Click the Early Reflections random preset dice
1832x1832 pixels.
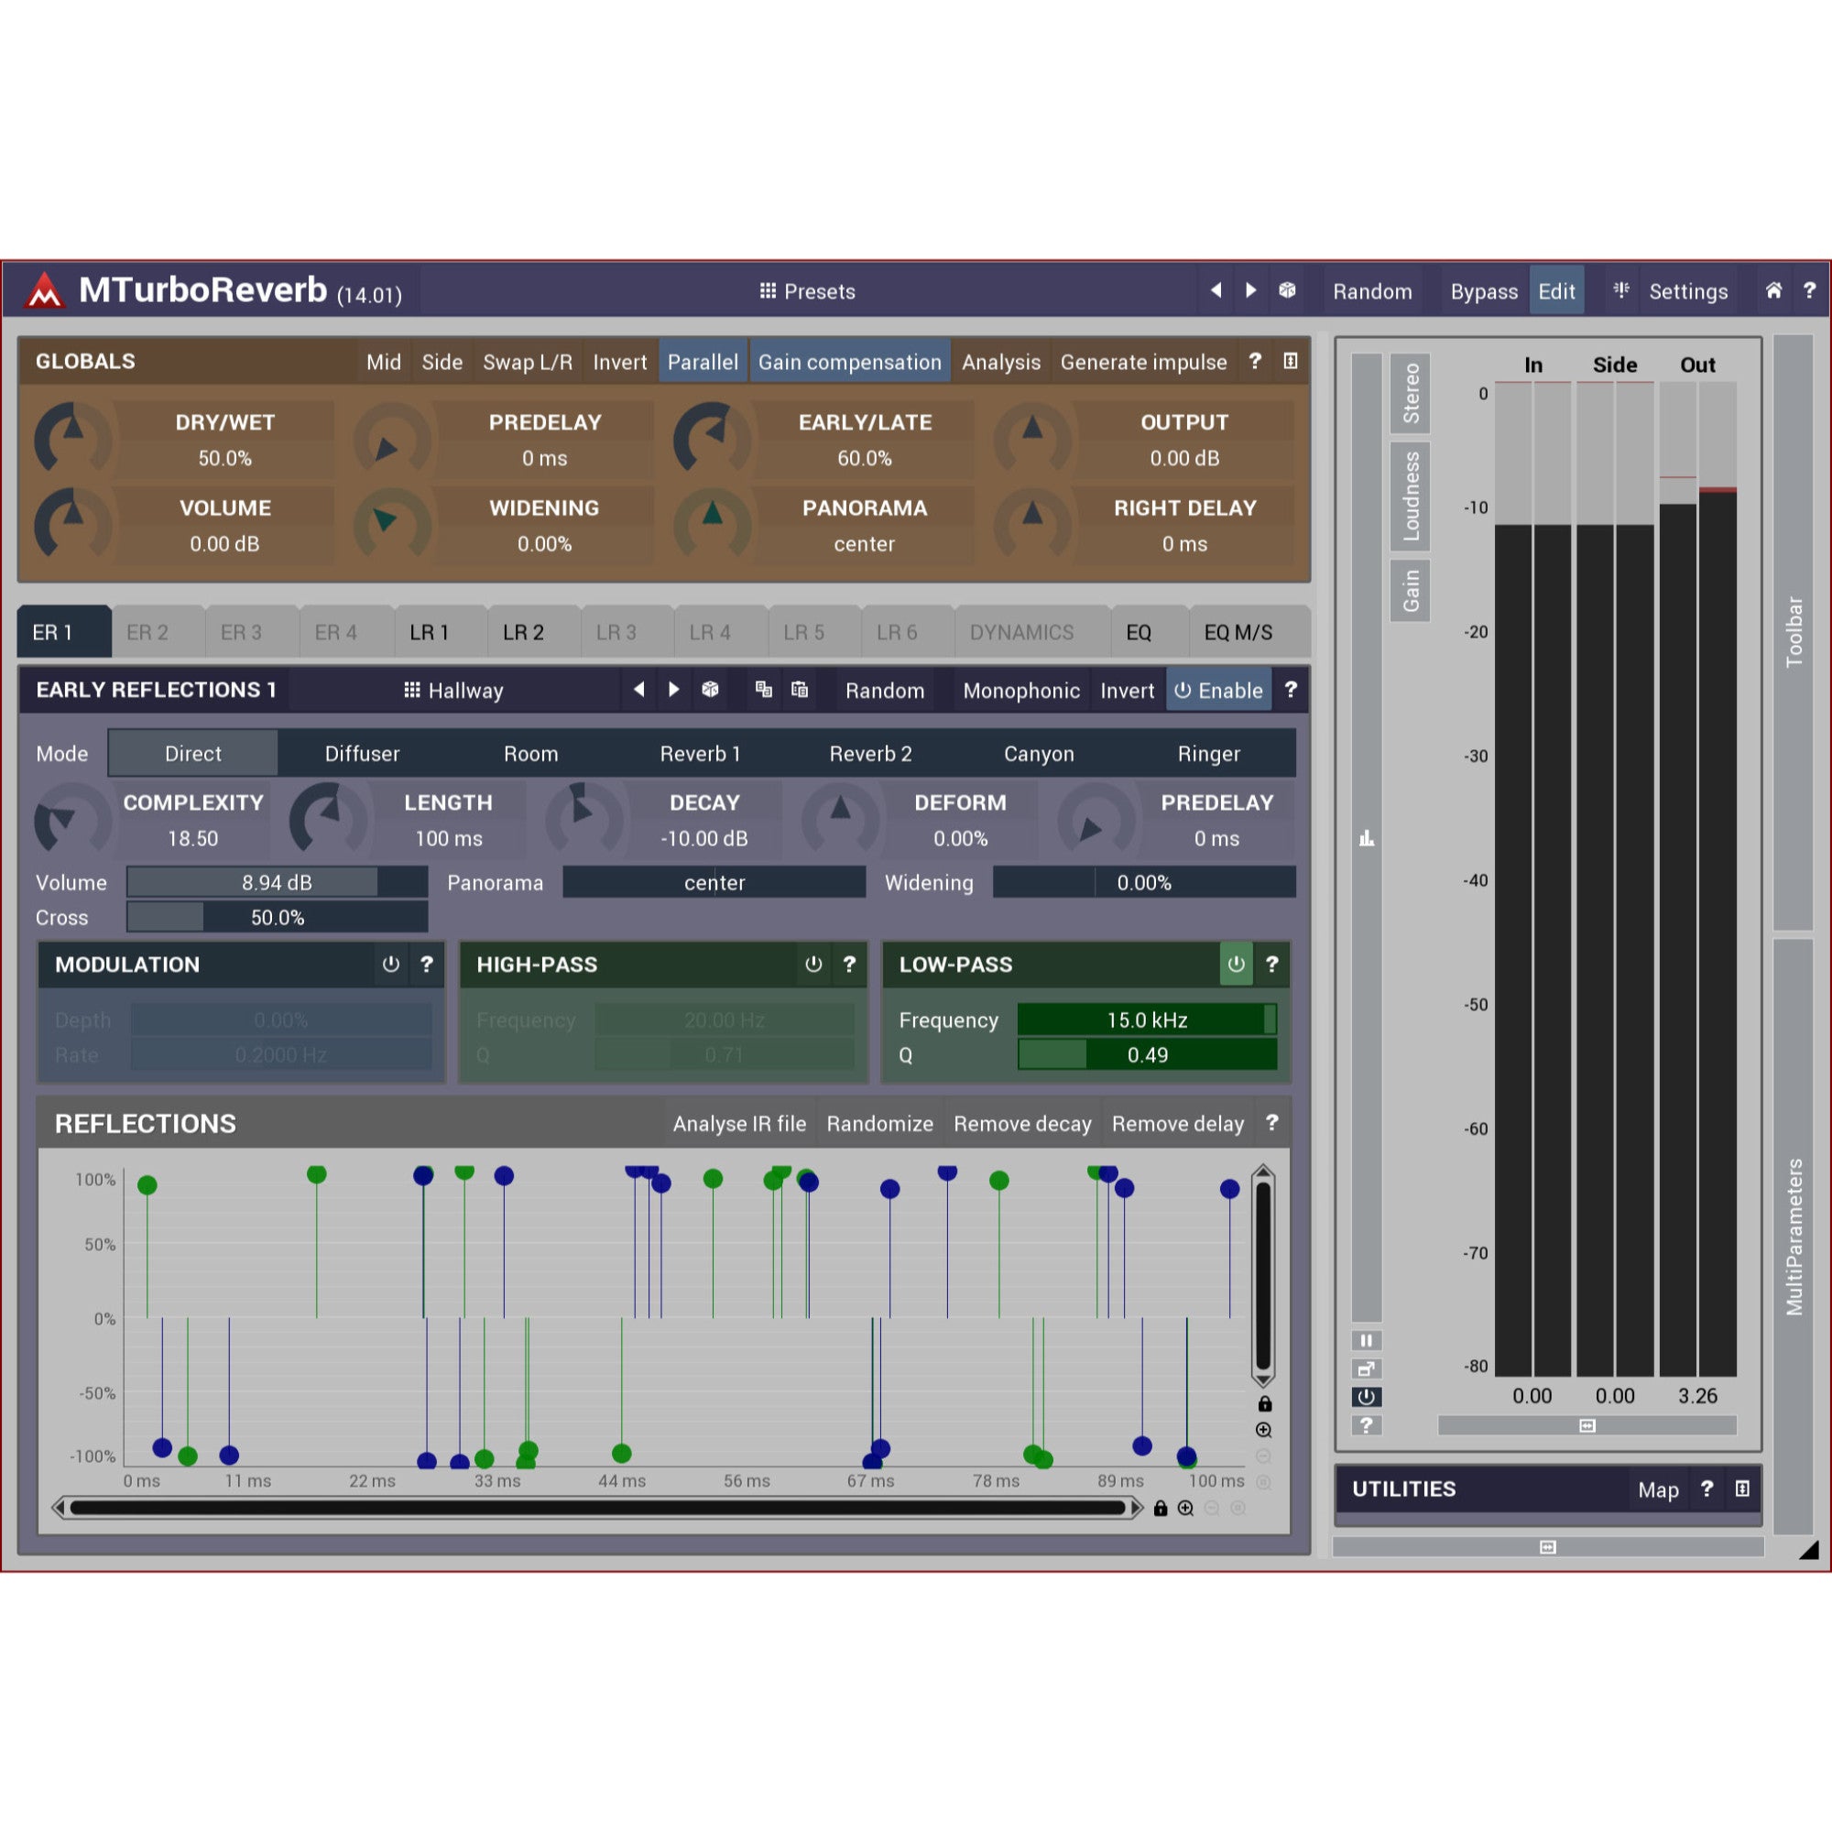pyautogui.click(x=709, y=690)
